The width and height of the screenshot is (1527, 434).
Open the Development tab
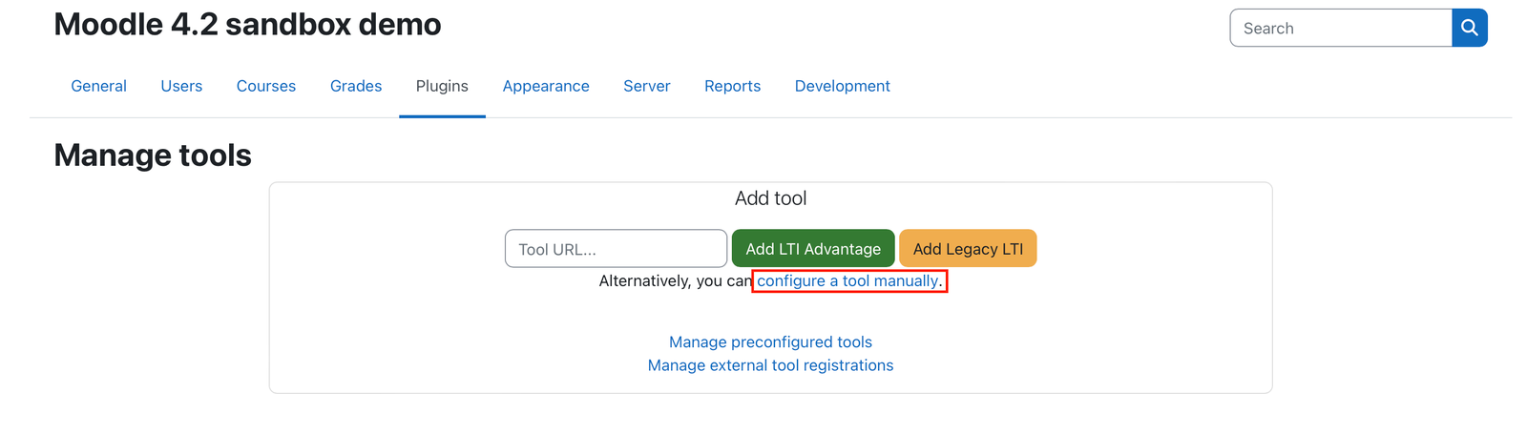pos(843,86)
